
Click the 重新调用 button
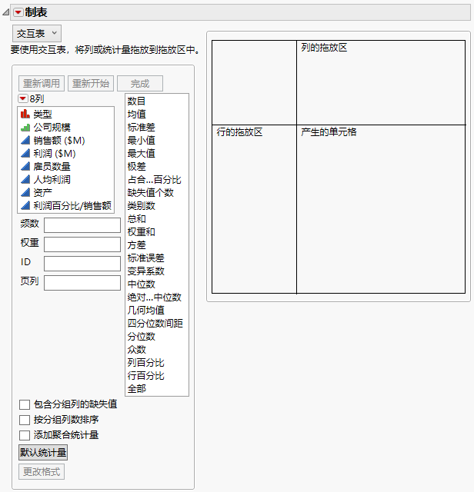[42, 84]
